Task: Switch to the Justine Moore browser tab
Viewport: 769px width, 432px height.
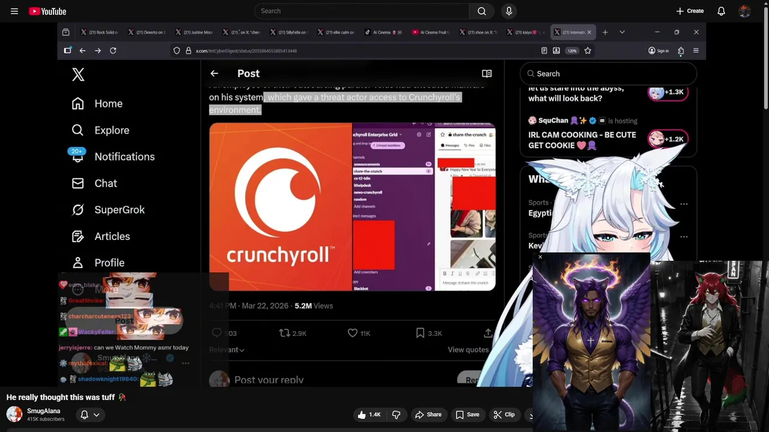Action: pos(194,32)
